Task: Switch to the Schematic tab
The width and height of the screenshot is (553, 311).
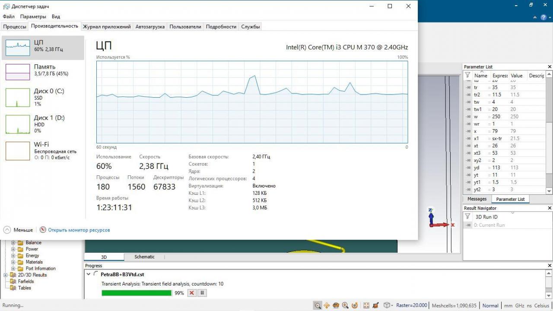Action: [x=144, y=257]
